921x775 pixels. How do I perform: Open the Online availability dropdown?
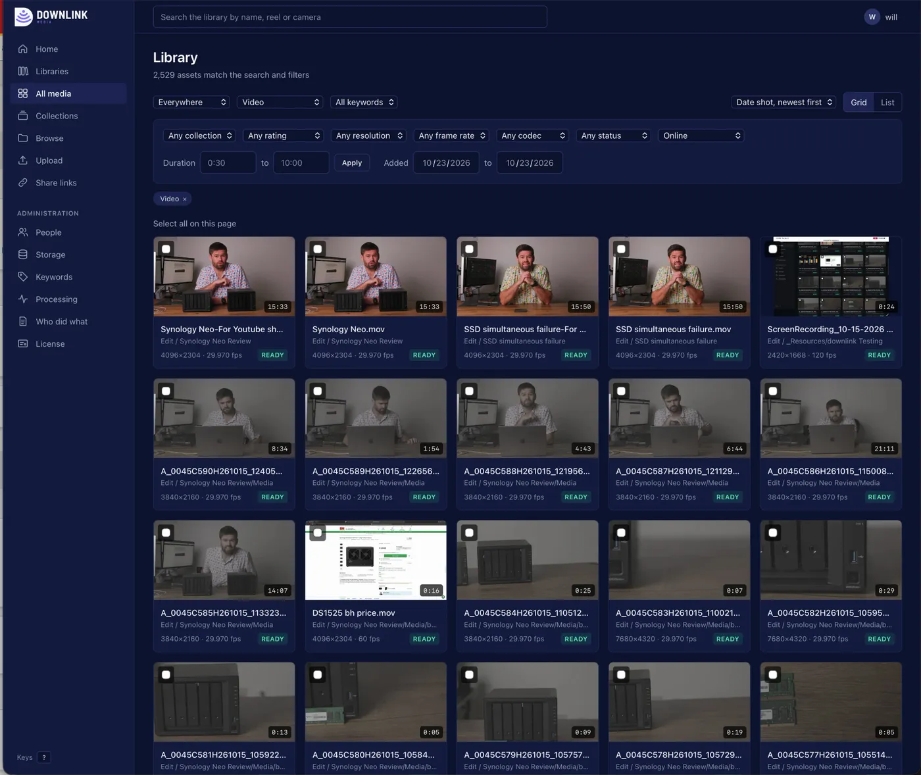point(701,136)
